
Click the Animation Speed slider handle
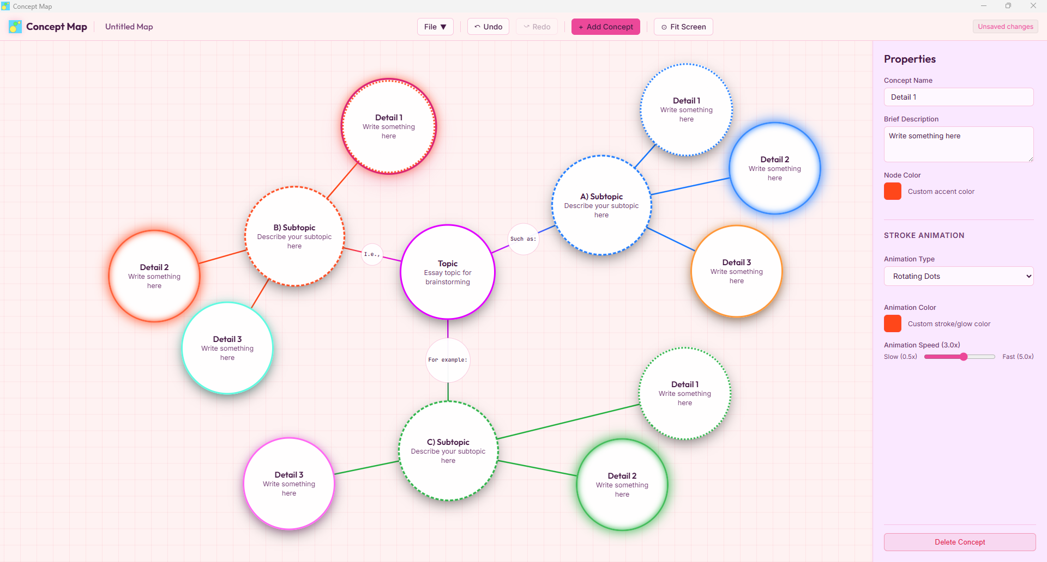tap(964, 357)
